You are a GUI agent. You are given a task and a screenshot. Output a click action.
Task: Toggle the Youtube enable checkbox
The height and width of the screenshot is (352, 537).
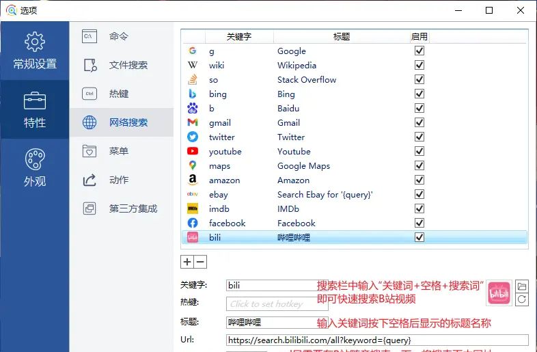tap(419, 151)
